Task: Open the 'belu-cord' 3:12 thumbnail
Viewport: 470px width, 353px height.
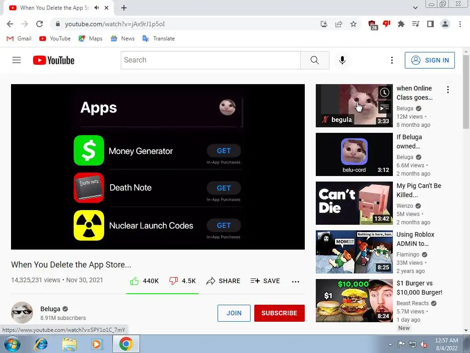Action: 354,154
